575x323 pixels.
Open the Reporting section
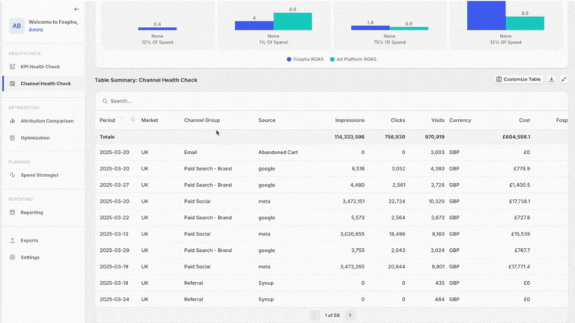pyautogui.click(x=31, y=212)
